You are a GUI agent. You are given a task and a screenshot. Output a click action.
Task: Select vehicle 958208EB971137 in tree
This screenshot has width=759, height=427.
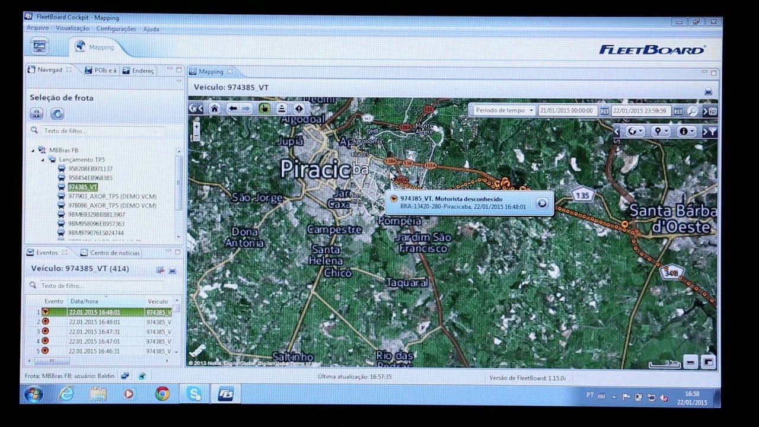point(90,168)
